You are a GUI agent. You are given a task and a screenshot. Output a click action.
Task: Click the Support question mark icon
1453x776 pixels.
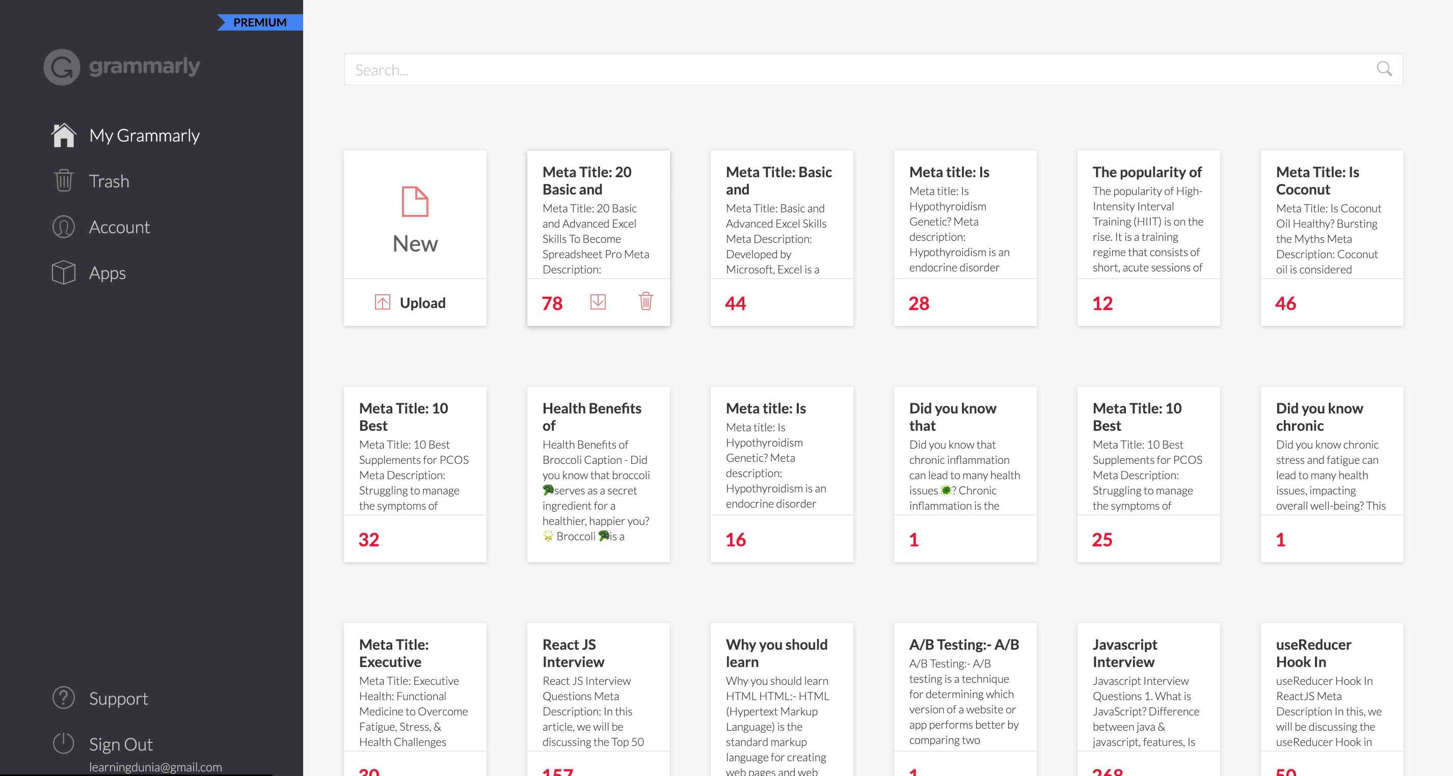(x=64, y=698)
